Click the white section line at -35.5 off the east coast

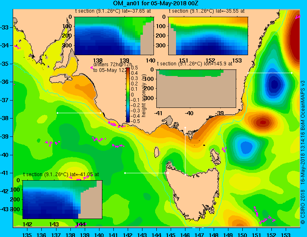click(270, 73)
